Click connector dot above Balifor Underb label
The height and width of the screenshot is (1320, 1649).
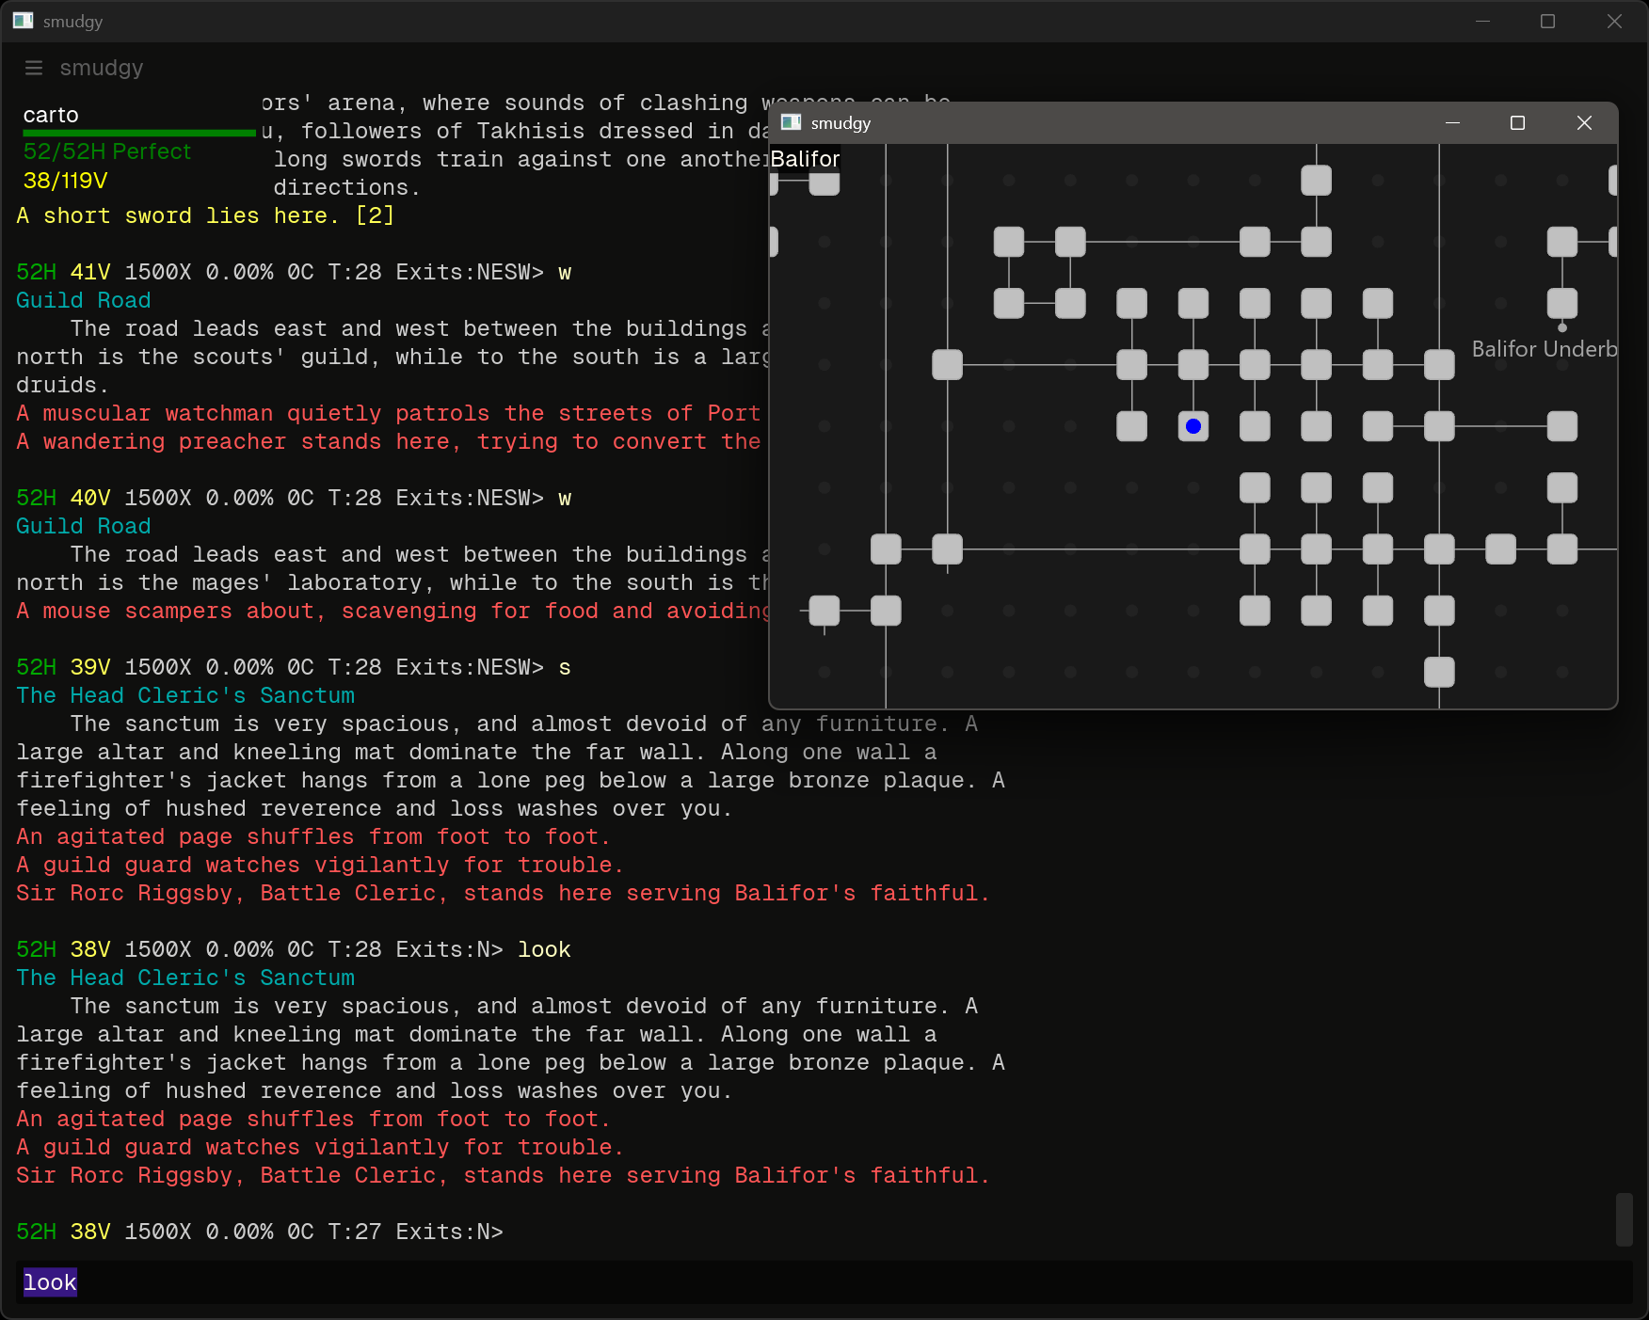[x=1561, y=328]
